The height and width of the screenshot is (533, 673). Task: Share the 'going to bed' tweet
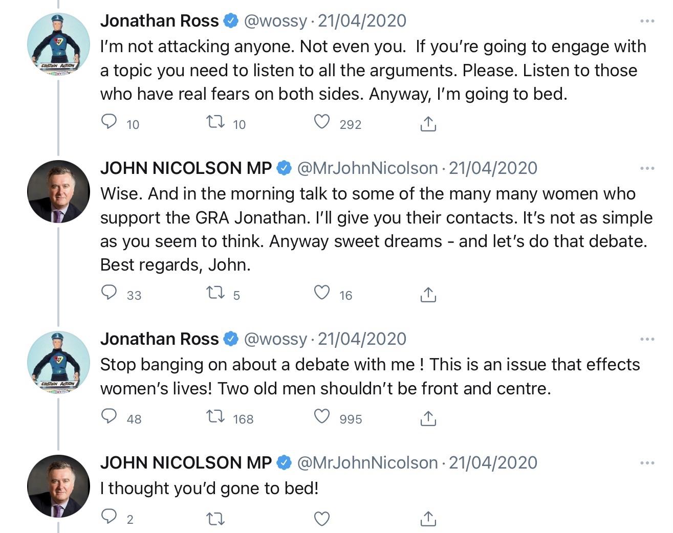coord(428,123)
